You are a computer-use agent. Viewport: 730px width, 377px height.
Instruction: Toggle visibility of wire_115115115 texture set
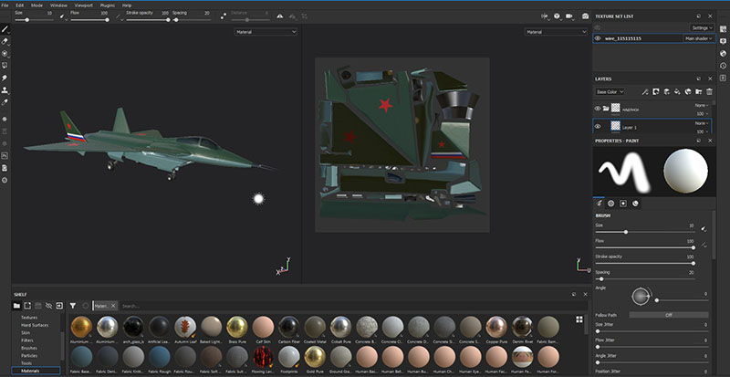point(598,39)
